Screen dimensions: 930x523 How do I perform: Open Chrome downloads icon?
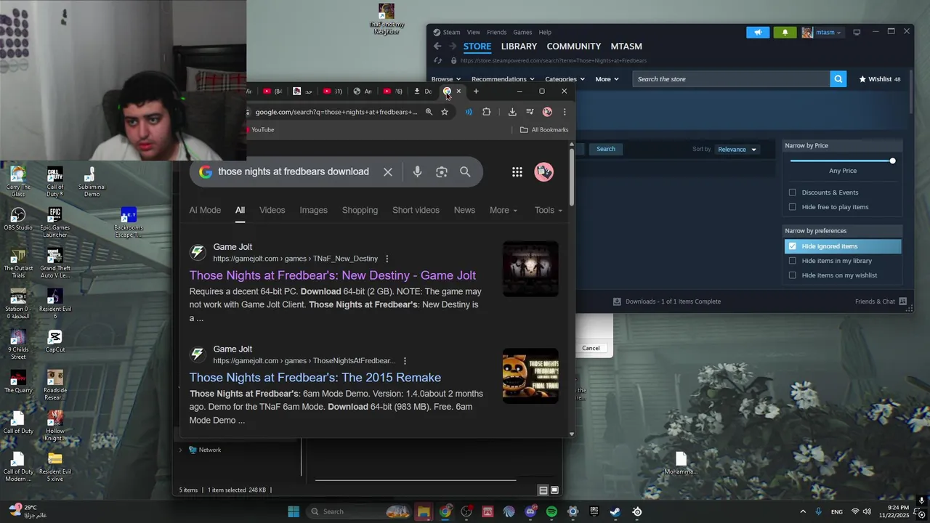tap(512, 112)
